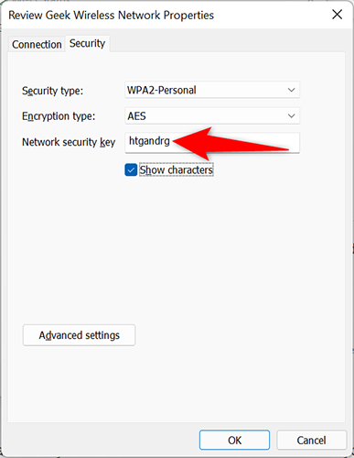
Task: Select the Security tab
Action: click(87, 43)
